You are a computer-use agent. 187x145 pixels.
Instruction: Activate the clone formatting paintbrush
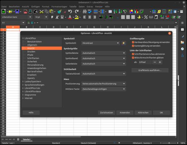click(x=59, y=12)
